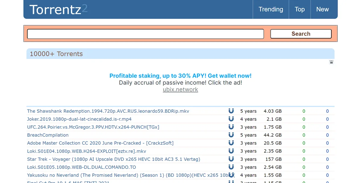Open magnet link for UFC.264 torrent
Screen dimensions: 361x183
click(x=231, y=127)
